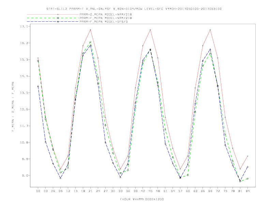This screenshot has width=270, height=208.
Task: Click the y-axis value 10.8
Action: [24, 143]
